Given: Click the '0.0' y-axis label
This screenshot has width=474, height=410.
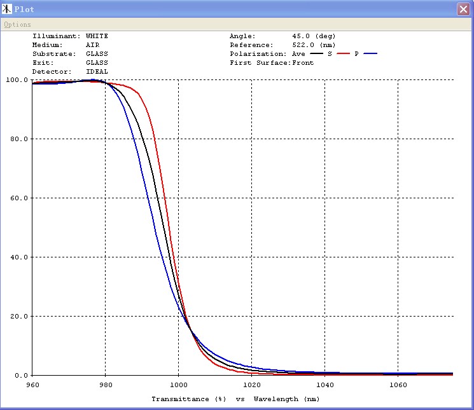Looking at the screenshot, I should click(x=21, y=375).
